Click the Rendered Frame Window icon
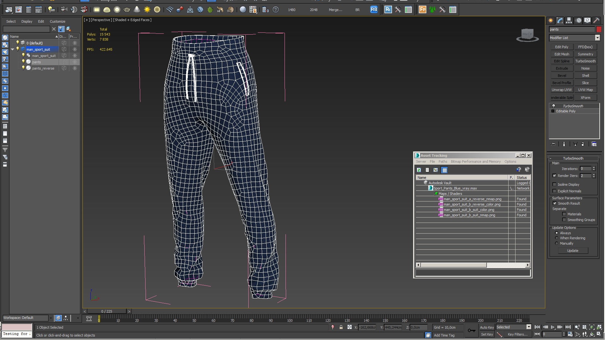Viewport: 605px width, 340px height. pyautogui.click(x=19, y=10)
